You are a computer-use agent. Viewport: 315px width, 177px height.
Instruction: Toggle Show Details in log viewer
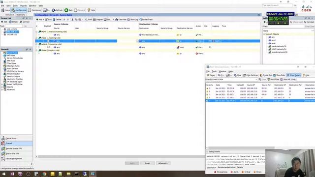(x=294, y=75)
